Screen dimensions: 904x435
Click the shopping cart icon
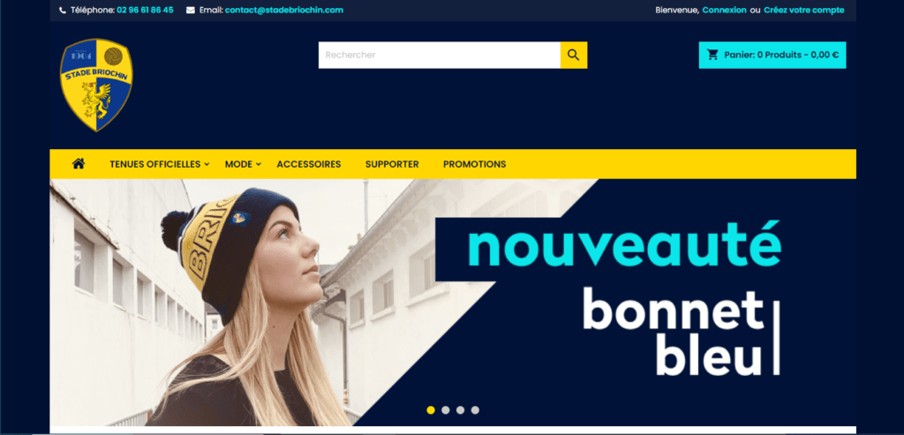[x=713, y=55]
